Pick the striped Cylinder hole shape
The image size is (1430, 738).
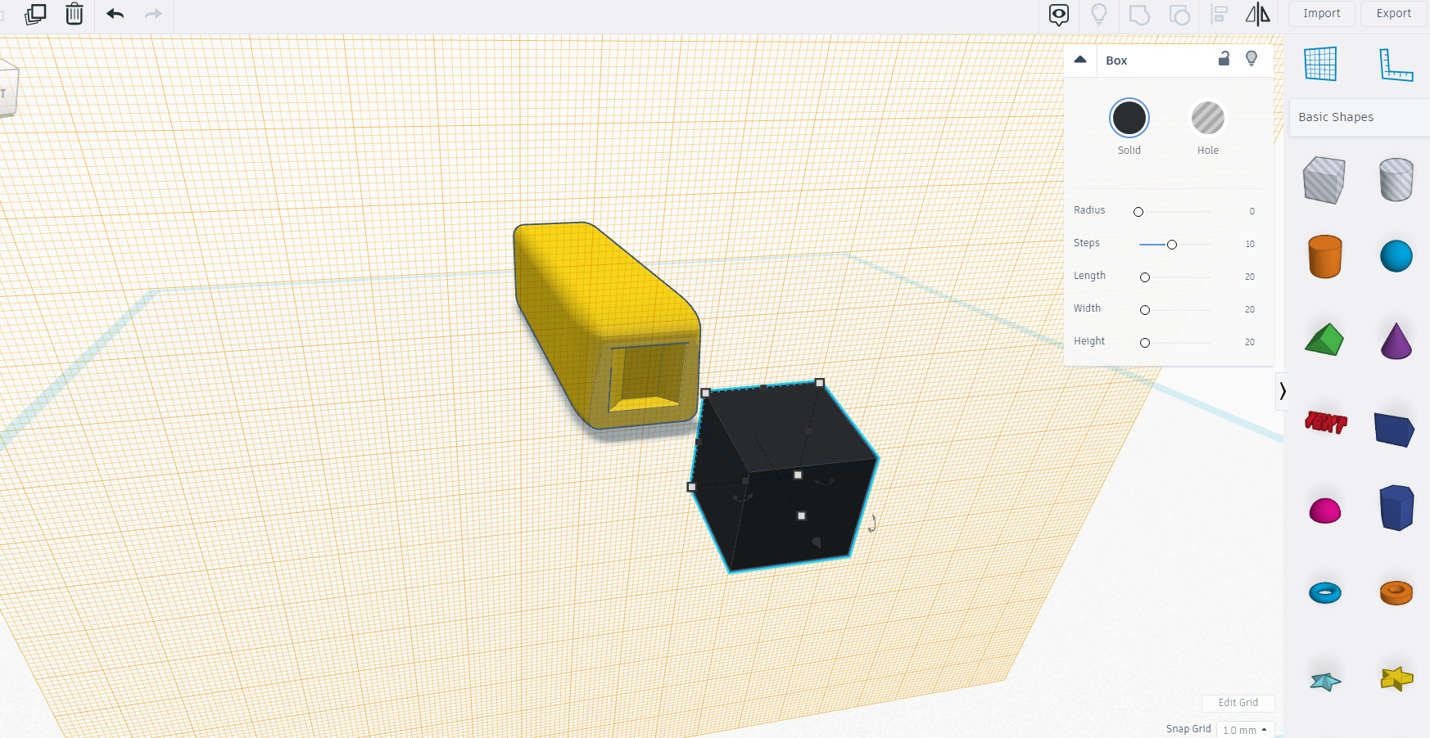[1396, 180]
